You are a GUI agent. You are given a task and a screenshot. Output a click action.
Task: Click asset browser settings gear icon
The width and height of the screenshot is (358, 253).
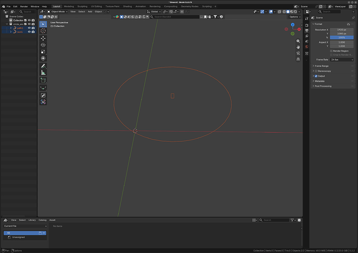coord(299,220)
